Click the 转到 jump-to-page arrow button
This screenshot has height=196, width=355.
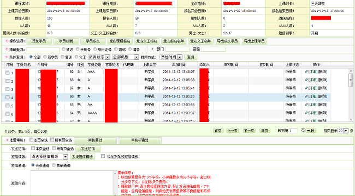click(311, 131)
